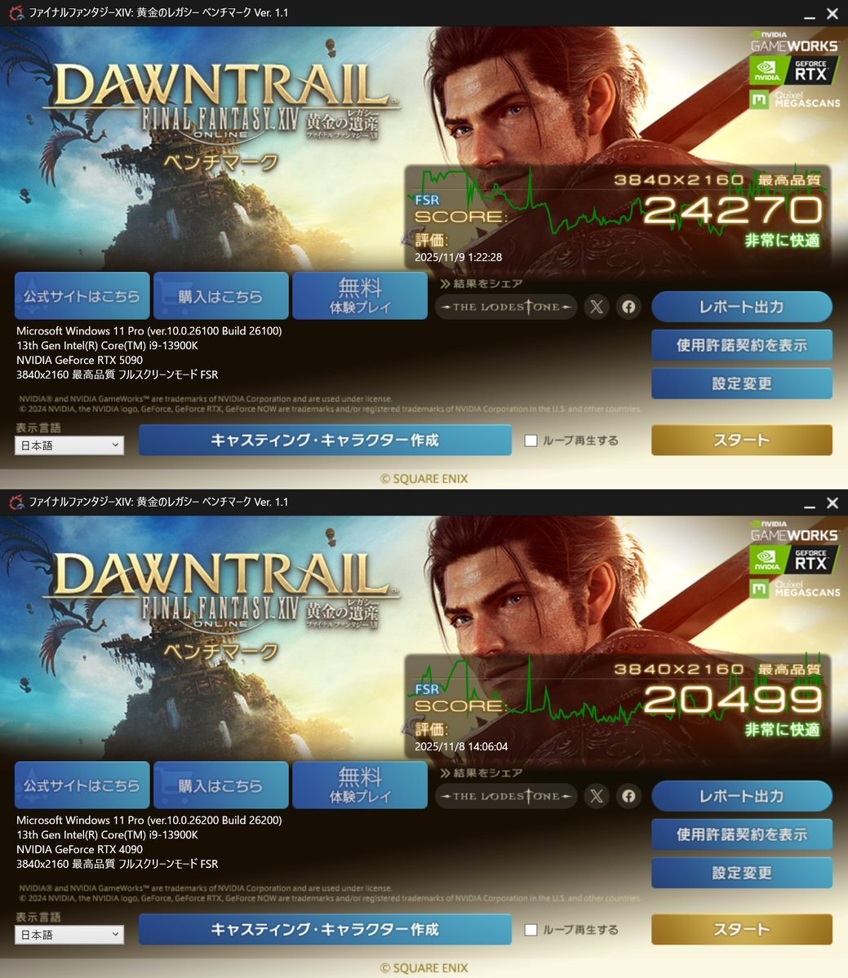Open キャスティング・キャラクター作成 in the top window
This screenshot has height=978, width=848.
point(325,440)
